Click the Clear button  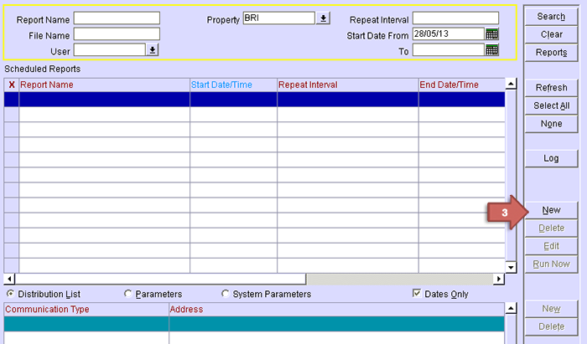pos(551,34)
